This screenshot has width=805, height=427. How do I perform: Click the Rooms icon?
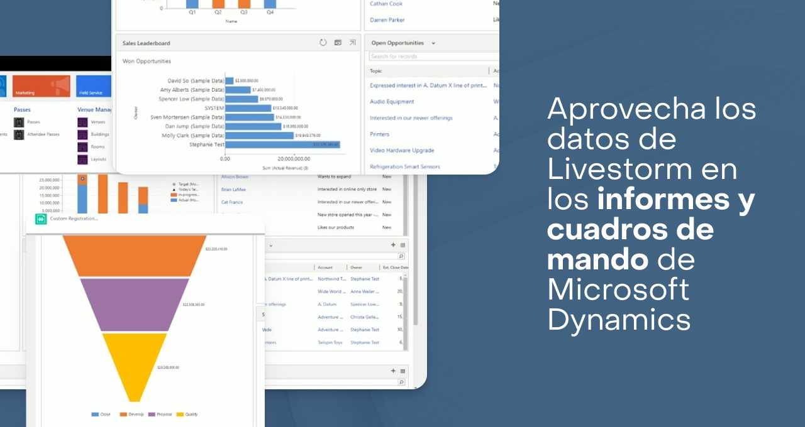coord(82,147)
